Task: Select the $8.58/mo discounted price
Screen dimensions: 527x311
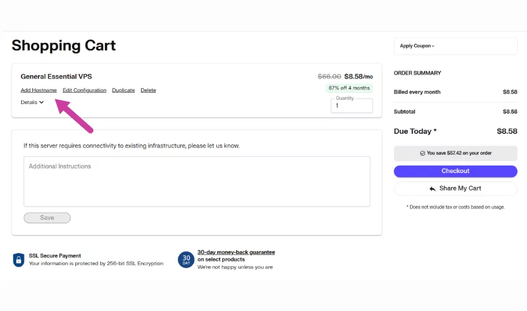Action: coord(359,77)
